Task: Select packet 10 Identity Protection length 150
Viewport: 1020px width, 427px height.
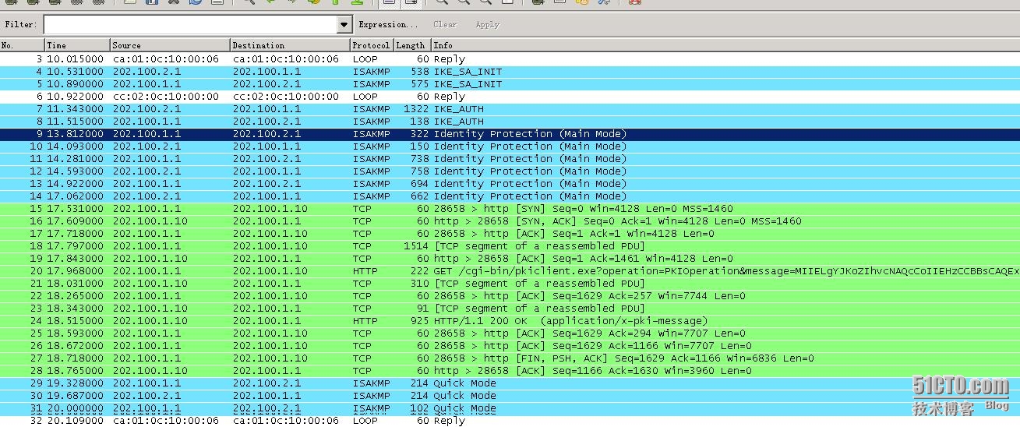Action: pos(510,146)
